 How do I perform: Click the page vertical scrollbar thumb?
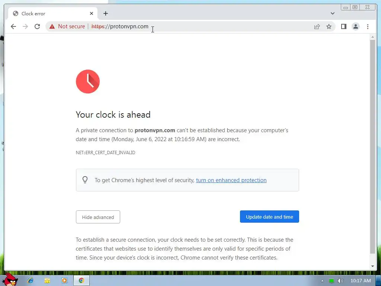click(372, 147)
